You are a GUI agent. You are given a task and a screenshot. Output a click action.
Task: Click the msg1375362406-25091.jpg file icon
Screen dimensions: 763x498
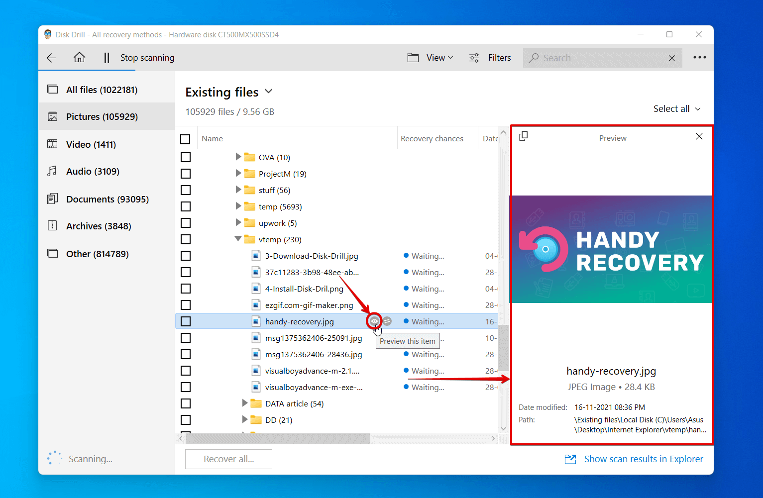256,338
